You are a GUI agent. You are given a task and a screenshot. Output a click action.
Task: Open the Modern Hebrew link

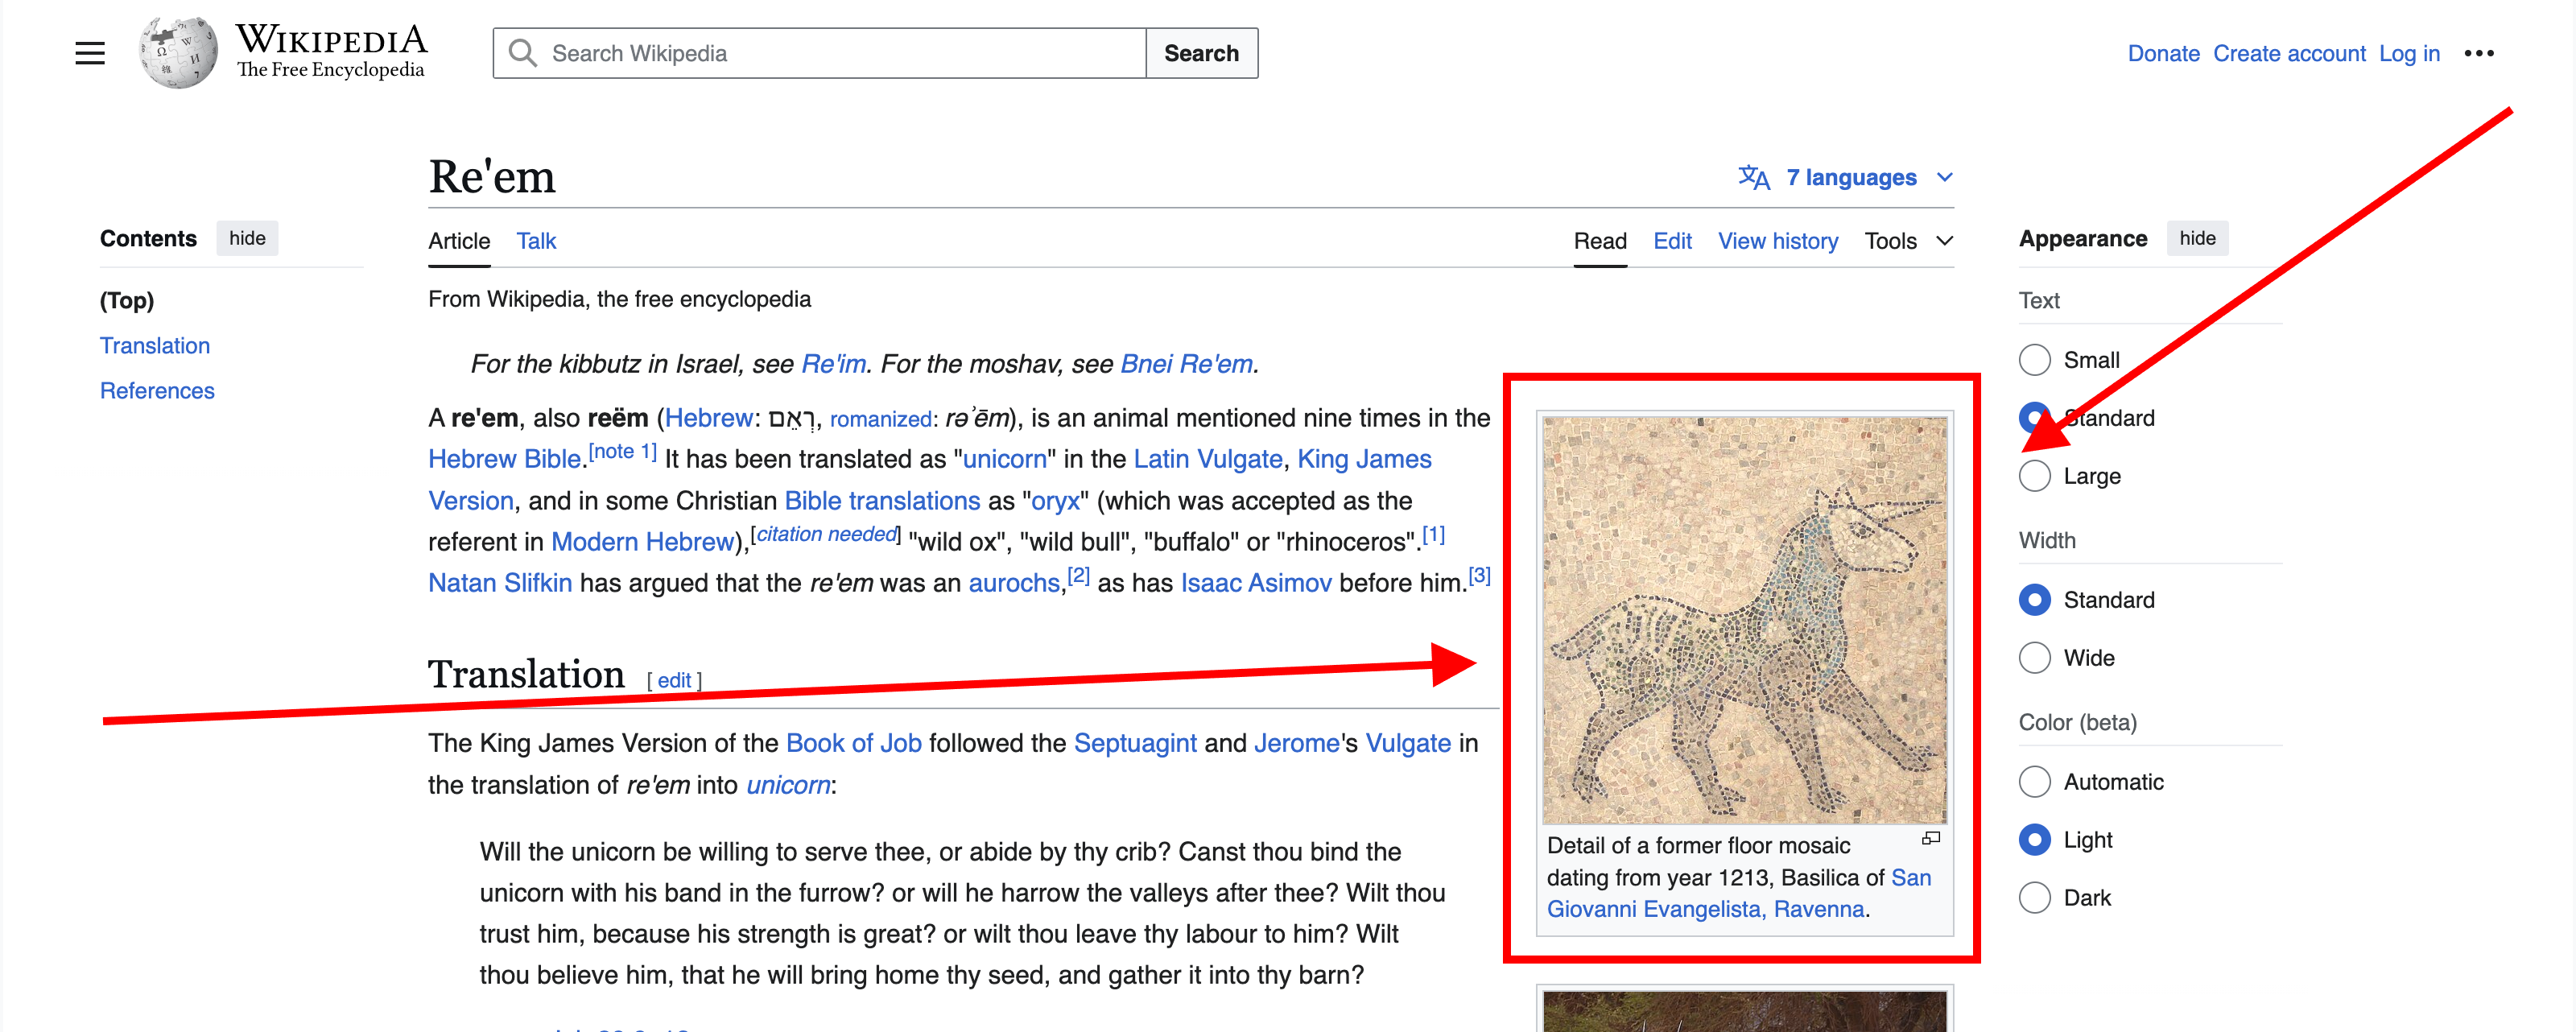(642, 541)
